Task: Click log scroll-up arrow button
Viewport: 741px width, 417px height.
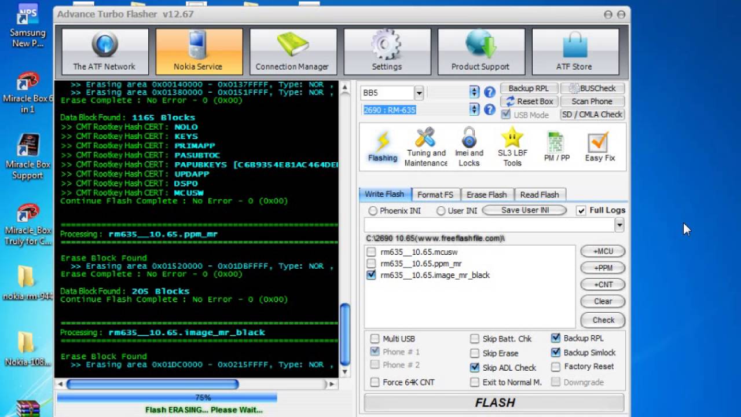Action: pyautogui.click(x=345, y=87)
